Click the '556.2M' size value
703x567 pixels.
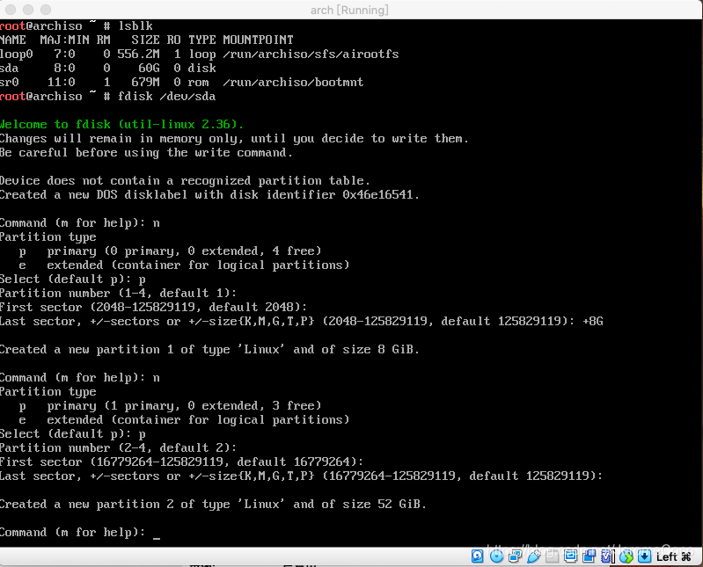point(138,55)
